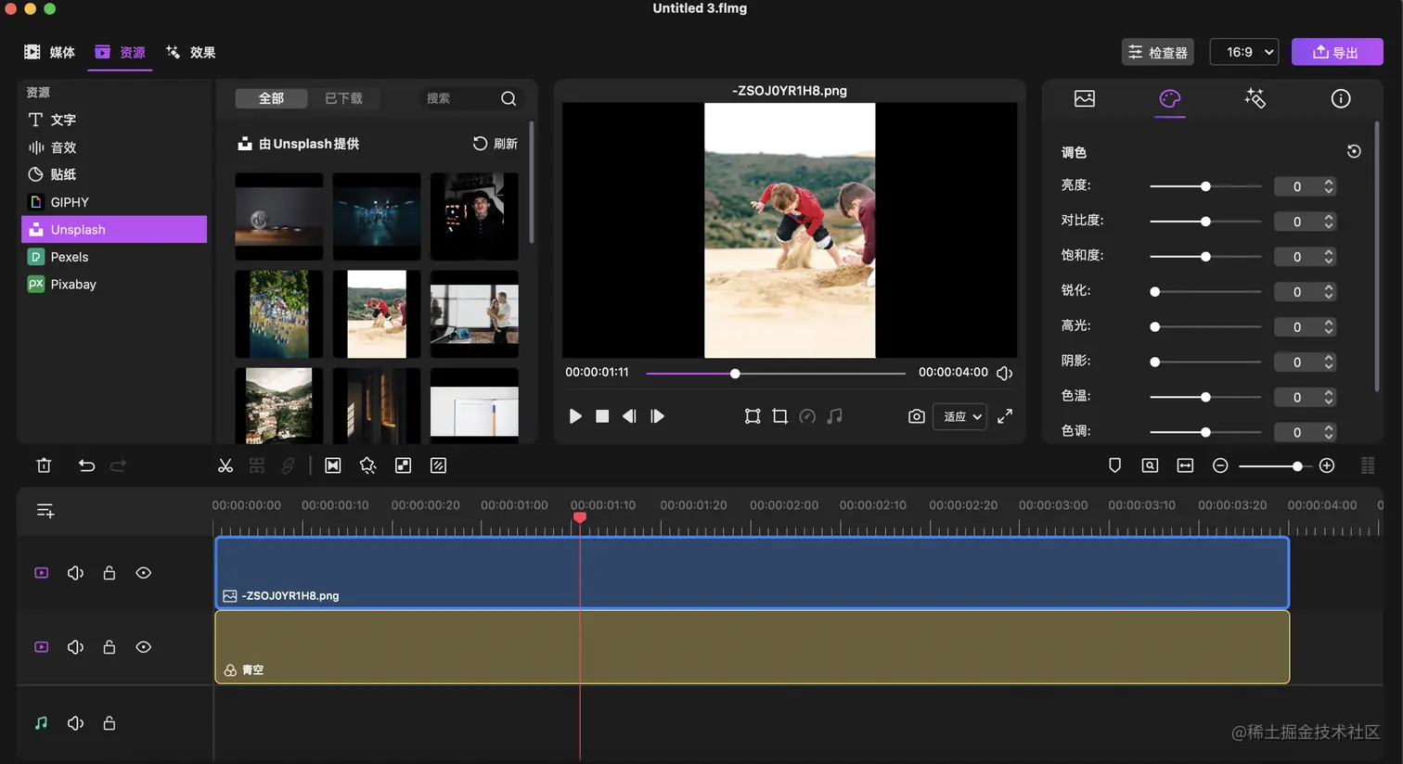Stop playback with the square button

click(x=602, y=416)
